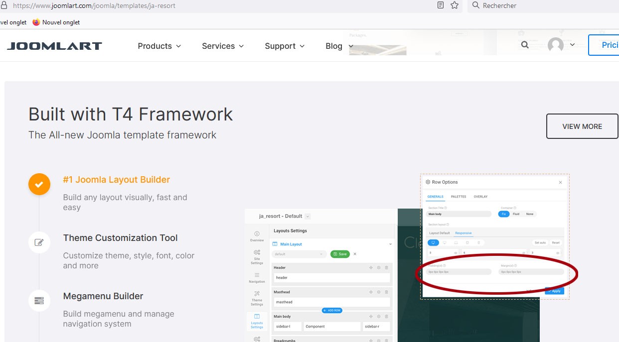Delete the Masthead row with trash icon
Image resolution: width=619 pixels, height=342 pixels.
(386, 292)
